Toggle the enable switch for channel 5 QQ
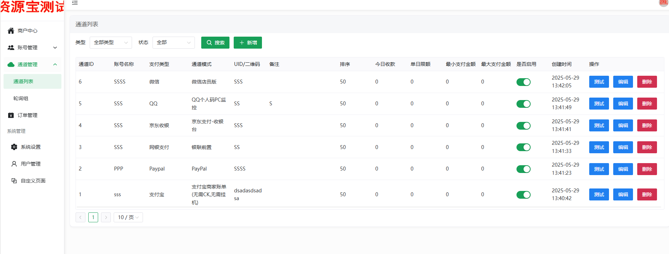 click(524, 104)
